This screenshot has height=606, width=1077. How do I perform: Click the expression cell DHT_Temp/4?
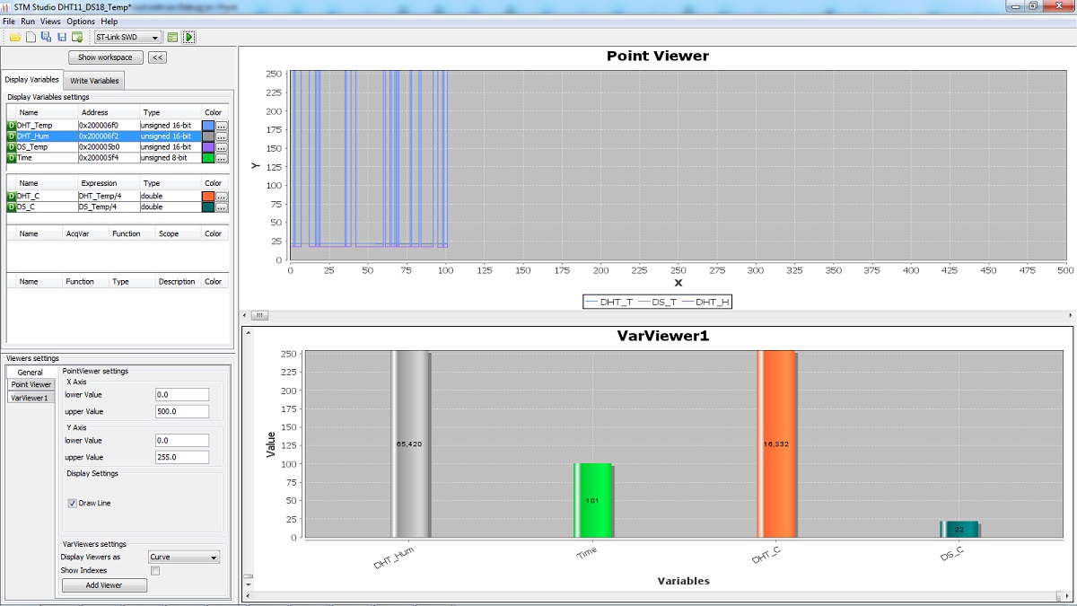pyautogui.click(x=109, y=196)
